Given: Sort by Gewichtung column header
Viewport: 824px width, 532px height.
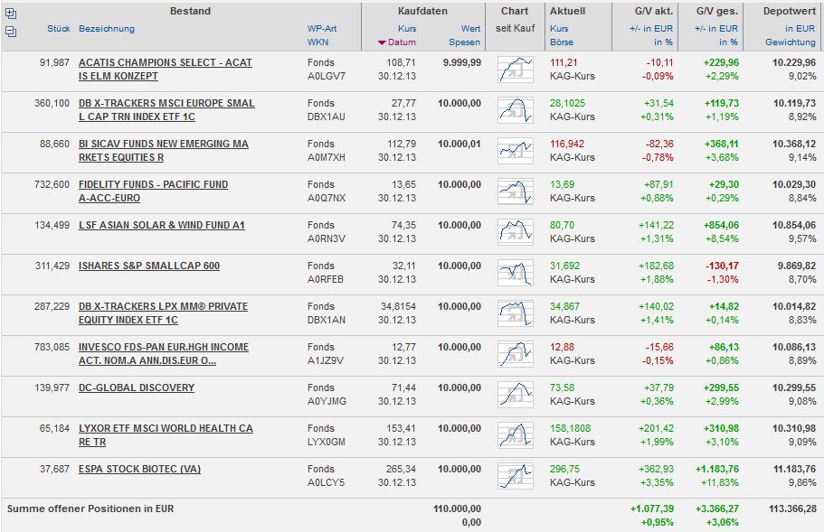Looking at the screenshot, I should pyautogui.click(x=790, y=42).
